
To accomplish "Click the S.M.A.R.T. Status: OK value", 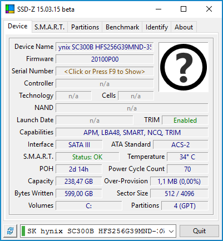I will [x=87, y=157].
